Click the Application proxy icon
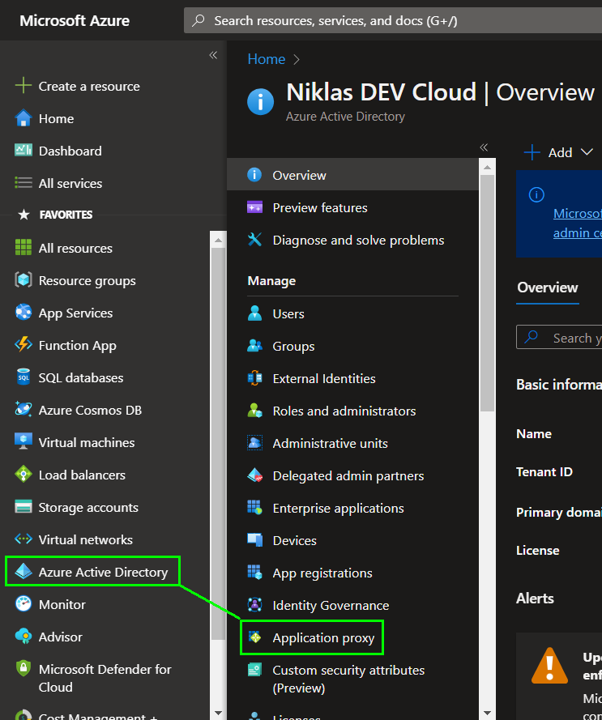Screen dimensions: 602x720 point(255,637)
